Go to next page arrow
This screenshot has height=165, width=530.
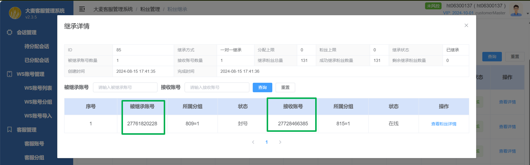coord(280,142)
